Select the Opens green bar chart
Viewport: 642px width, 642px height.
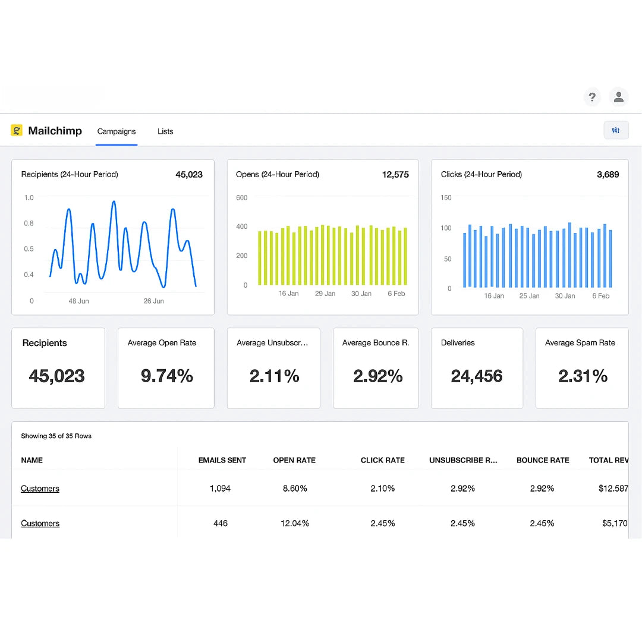(x=332, y=254)
